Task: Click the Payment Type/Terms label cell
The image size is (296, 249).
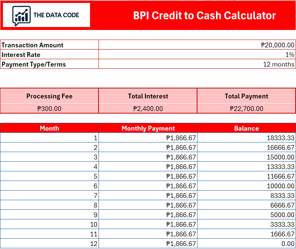Action: click(49, 64)
